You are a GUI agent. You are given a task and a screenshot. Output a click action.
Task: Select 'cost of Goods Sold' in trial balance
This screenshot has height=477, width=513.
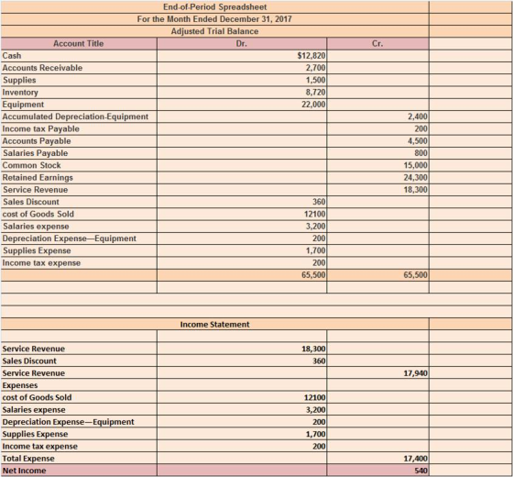point(79,215)
